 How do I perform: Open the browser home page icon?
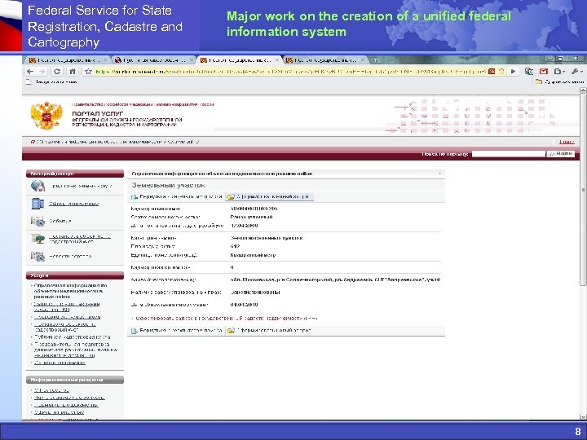tap(73, 72)
